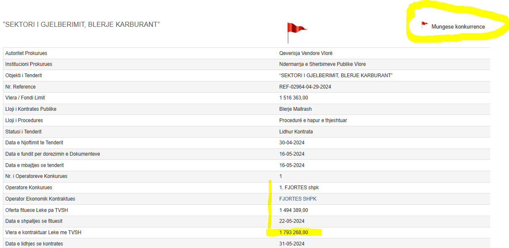509x248 pixels.
Task: Select the highlighted contract value 1 793 268,00
Action: pos(293,232)
